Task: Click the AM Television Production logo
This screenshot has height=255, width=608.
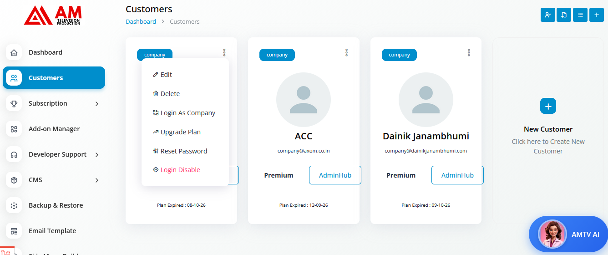Action: click(52, 15)
